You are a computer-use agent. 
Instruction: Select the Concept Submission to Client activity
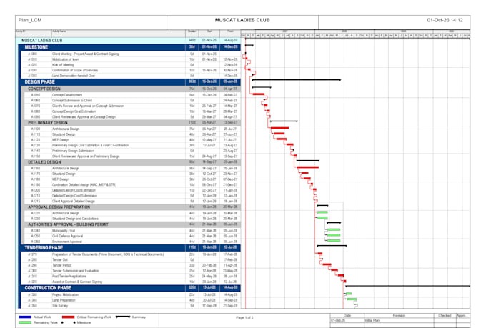[x=132, y=101]
